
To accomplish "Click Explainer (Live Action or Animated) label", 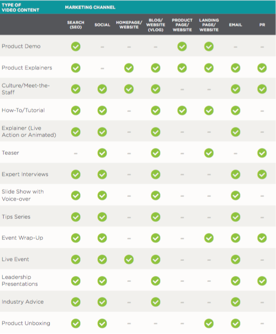I will coord(29,132).
